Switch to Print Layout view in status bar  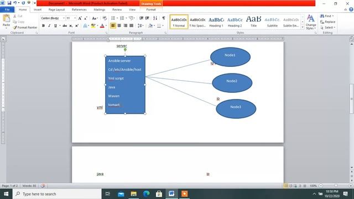point(286,186)
